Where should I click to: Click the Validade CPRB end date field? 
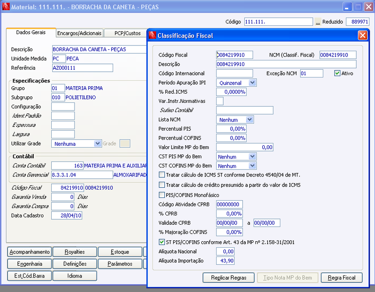tap(267, 223)
